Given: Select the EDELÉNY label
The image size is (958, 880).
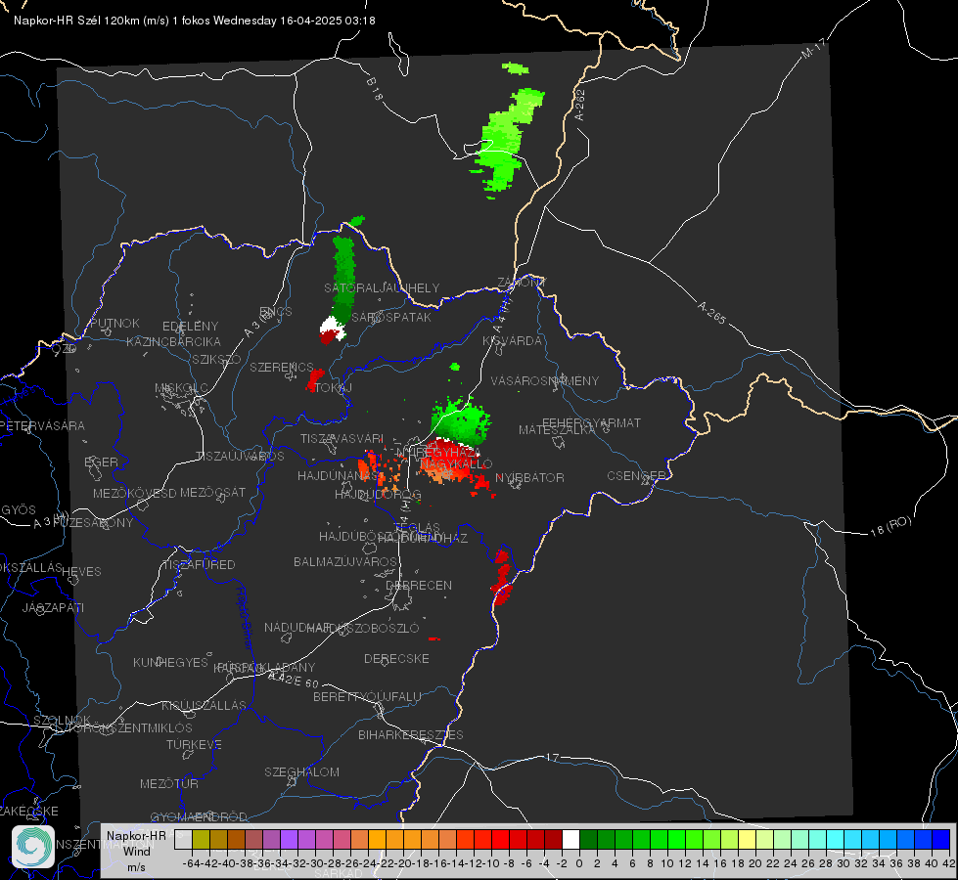Looking at the screenshot, I should [191, 327].
